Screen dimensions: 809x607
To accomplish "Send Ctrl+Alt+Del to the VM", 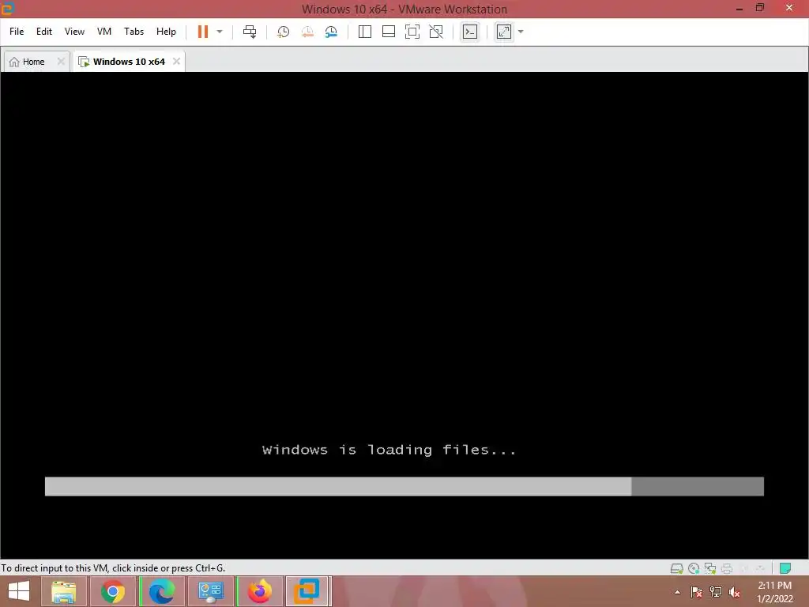I will click(250, 32).
